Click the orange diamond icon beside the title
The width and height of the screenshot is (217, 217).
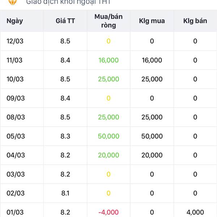coord(13,2)
